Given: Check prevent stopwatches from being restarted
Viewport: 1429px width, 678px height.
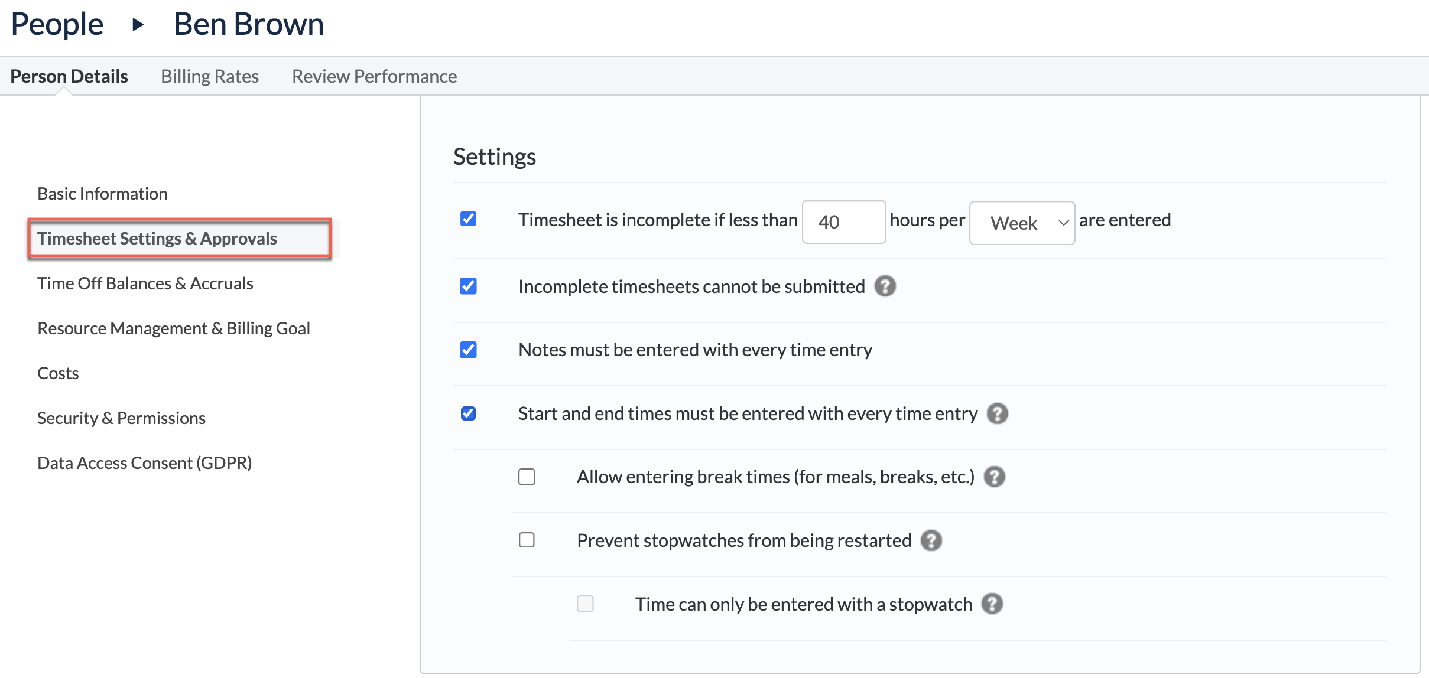Looking at the screenshot, I should [x=527, y=540].
